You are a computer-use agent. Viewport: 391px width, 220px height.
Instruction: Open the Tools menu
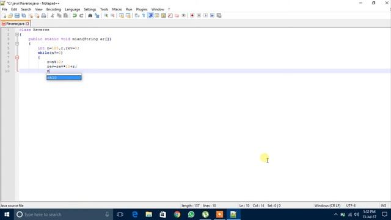pyautogui.click(x=104, y=9)
